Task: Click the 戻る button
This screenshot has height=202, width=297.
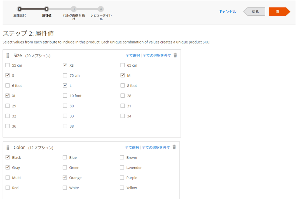Action: [x=254, y=11]
